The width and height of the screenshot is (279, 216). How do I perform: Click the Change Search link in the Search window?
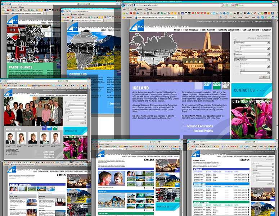[x=199, y=160]
